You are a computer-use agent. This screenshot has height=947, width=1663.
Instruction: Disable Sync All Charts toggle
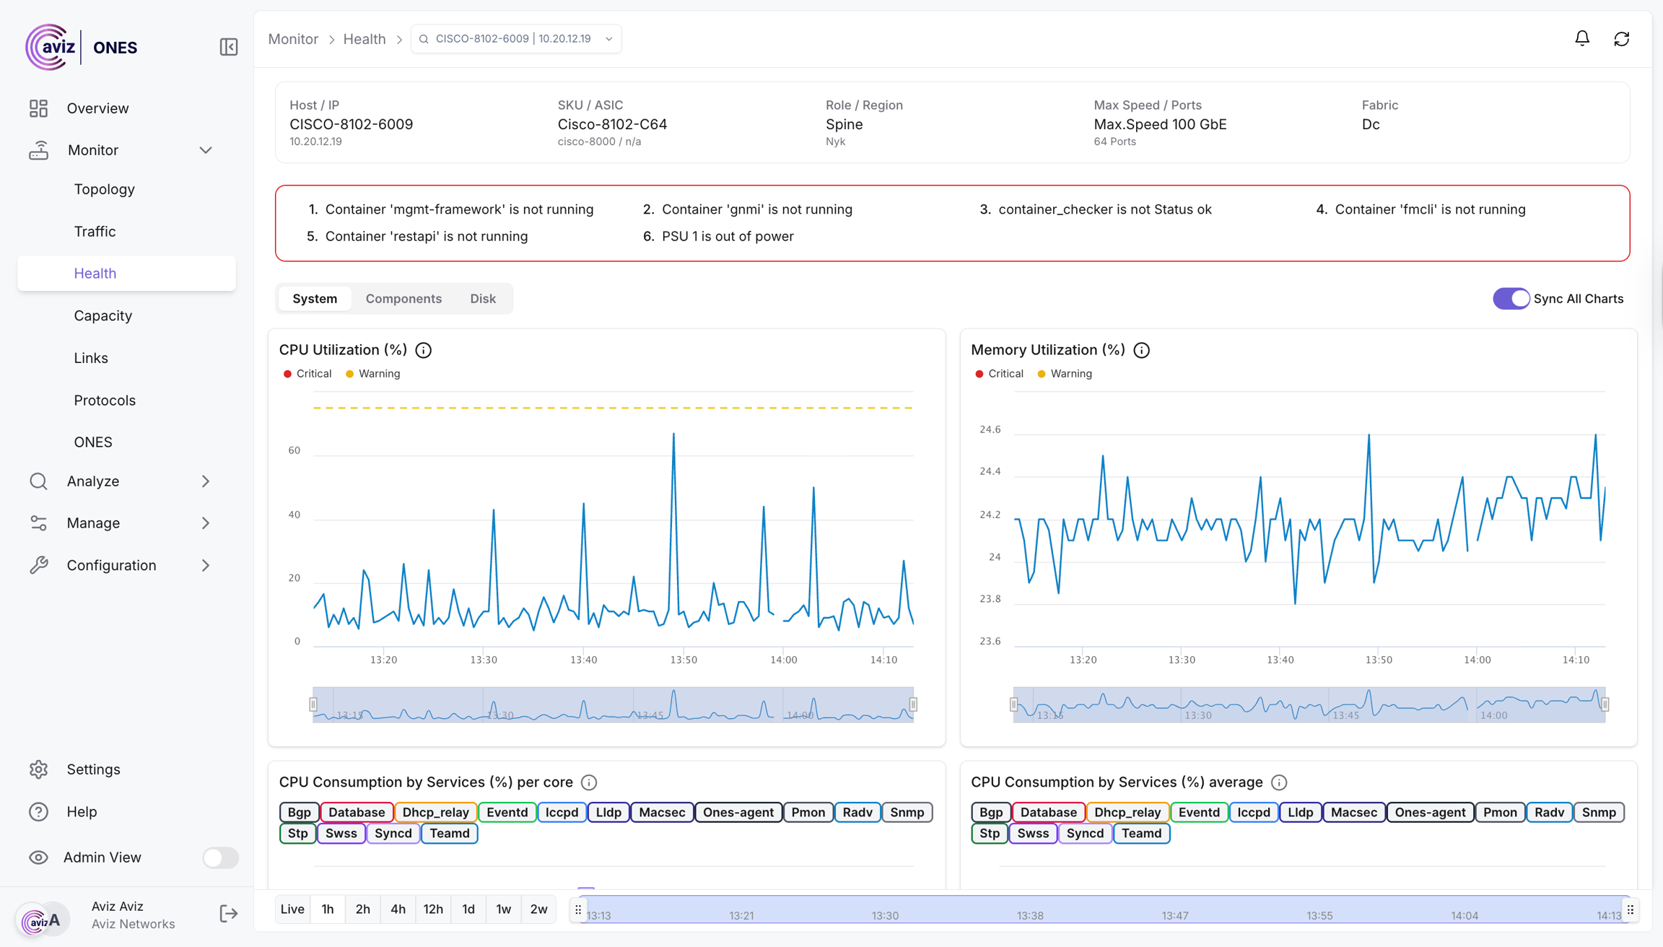[x=1511, y=299]
